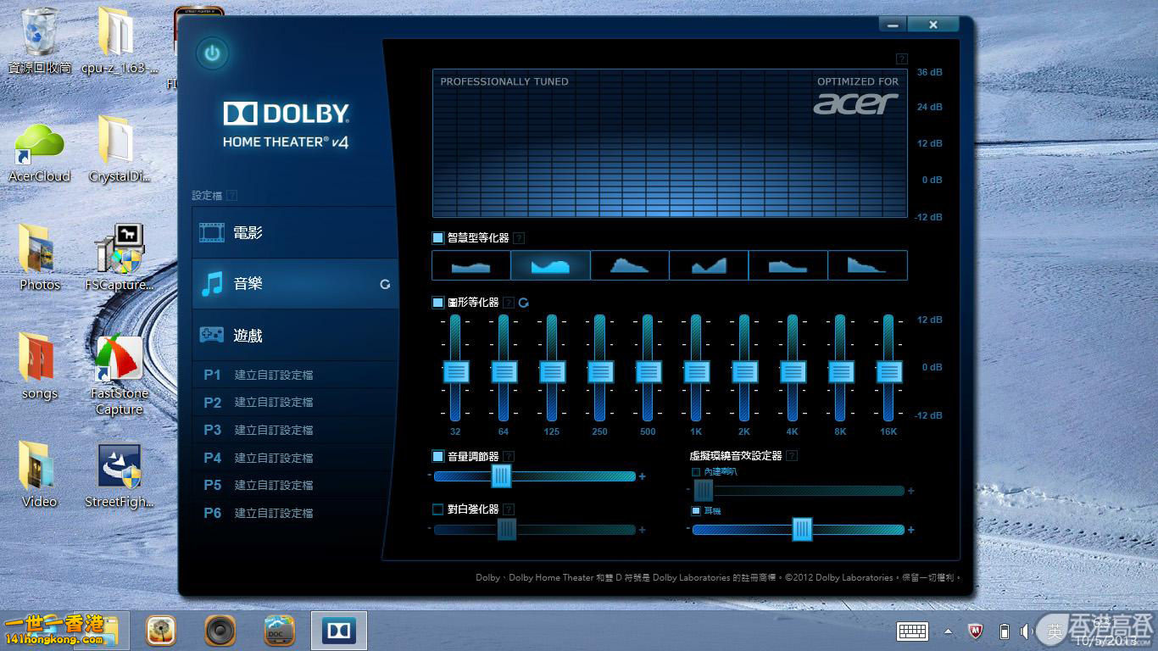This screenshot has height=651, width=1158.
Task: Uncheck the 圖形等化器 checkbox
Action: click(x=438, y=303)
